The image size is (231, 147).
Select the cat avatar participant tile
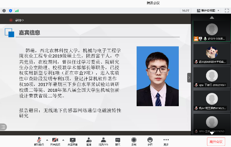[x=212, y=54]
